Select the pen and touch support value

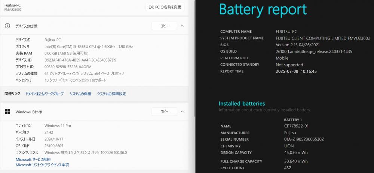click(76, 80)
